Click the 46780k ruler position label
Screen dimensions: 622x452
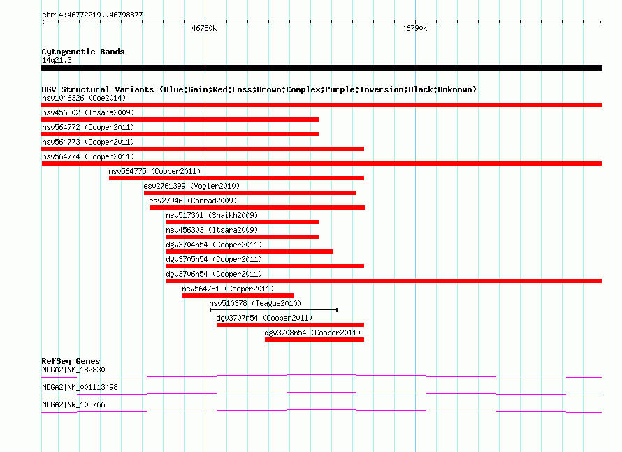204,28
